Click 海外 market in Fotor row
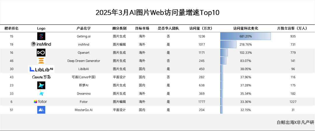 point(142,102)
